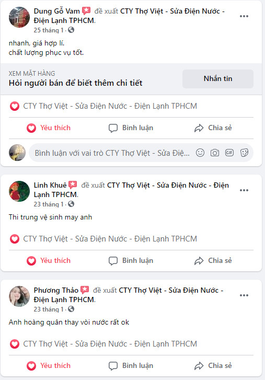The height and width of the screenshot is (380, 265).
Task: Open options menu for Dung Gỗ Vam's post
Action: click(244, 16)
